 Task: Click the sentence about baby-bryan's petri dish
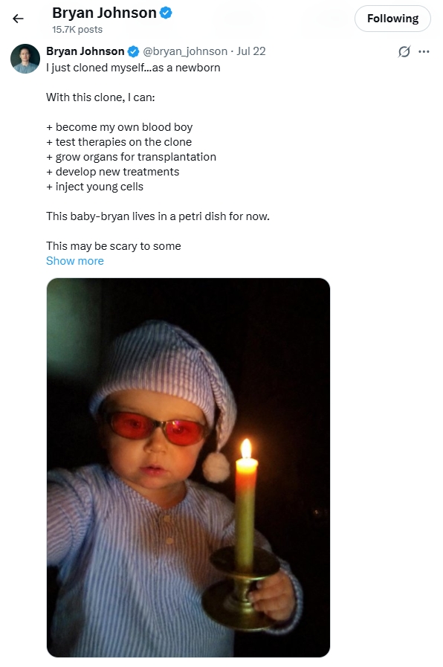coord(158,216)
